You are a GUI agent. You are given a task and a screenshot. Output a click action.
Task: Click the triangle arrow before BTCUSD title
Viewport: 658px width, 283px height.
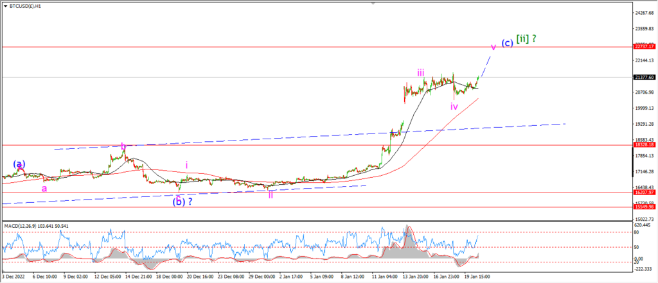point(5,6)
